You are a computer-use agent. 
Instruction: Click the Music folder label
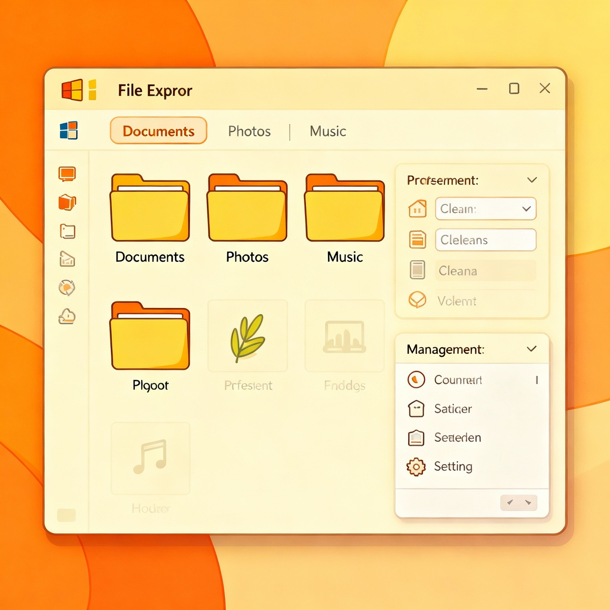(x=345, y=257)
